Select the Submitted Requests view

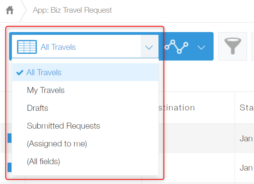point(63,126)
